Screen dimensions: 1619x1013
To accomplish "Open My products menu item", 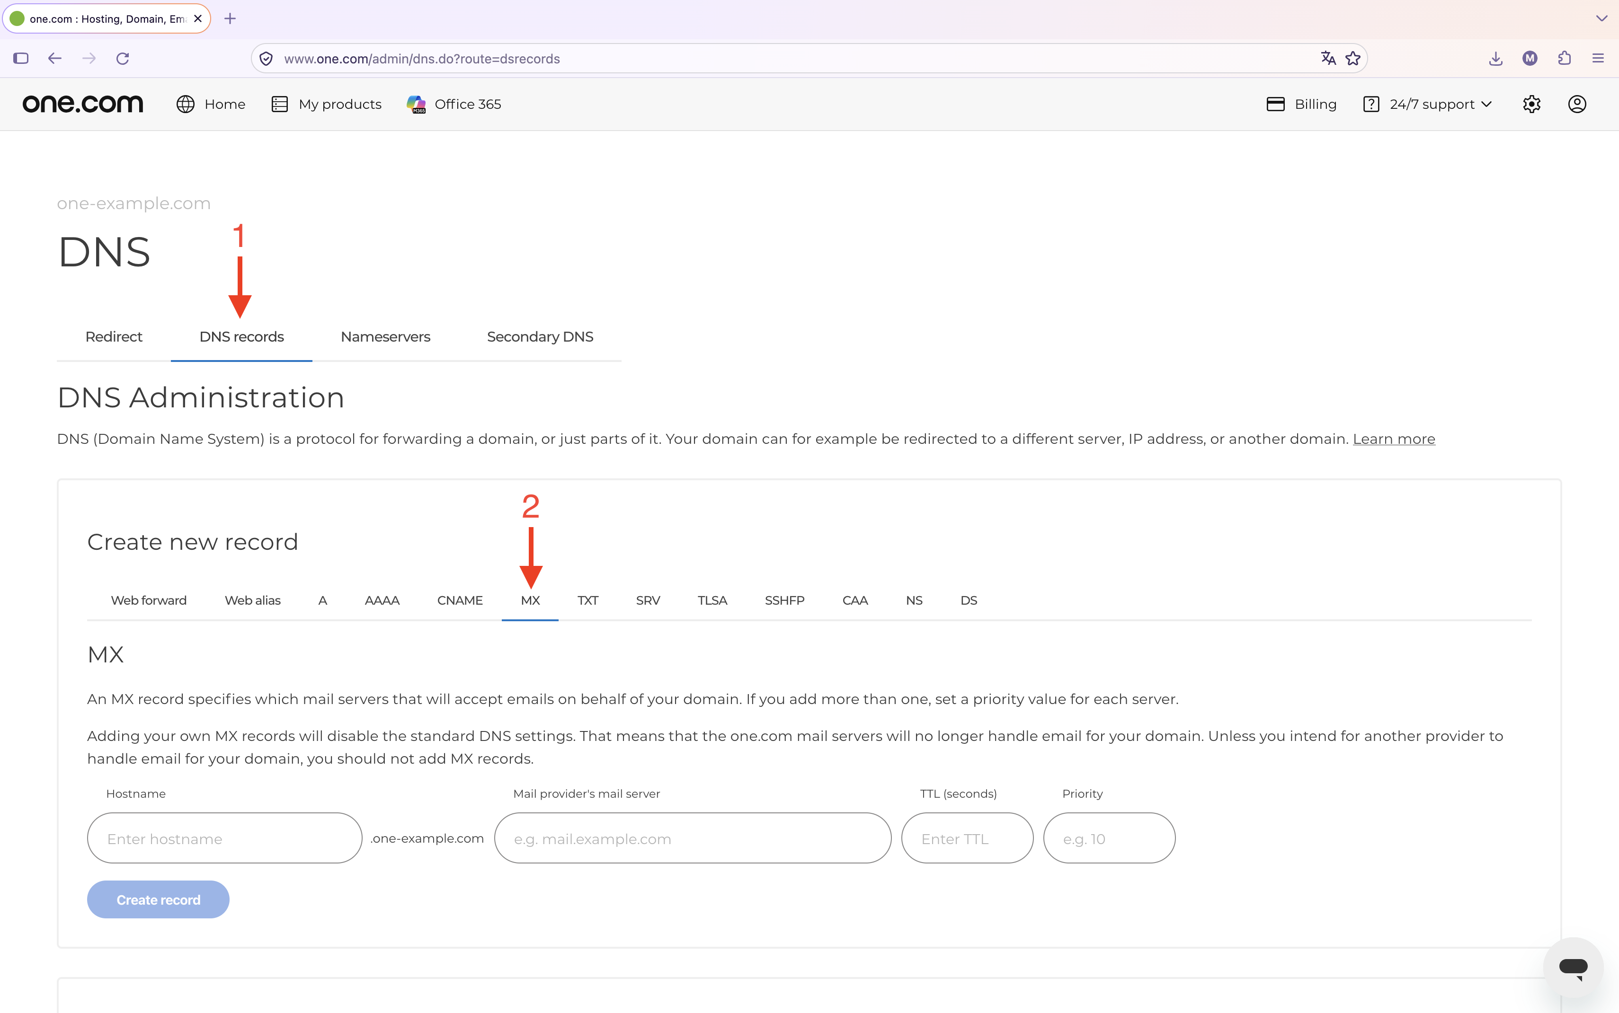I will 326,104.
